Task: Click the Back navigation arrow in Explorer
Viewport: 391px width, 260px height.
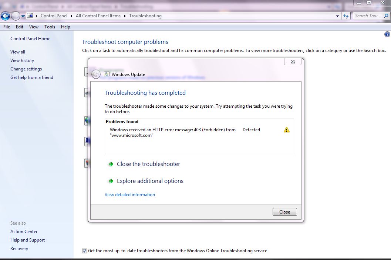Action: point(5,16)
